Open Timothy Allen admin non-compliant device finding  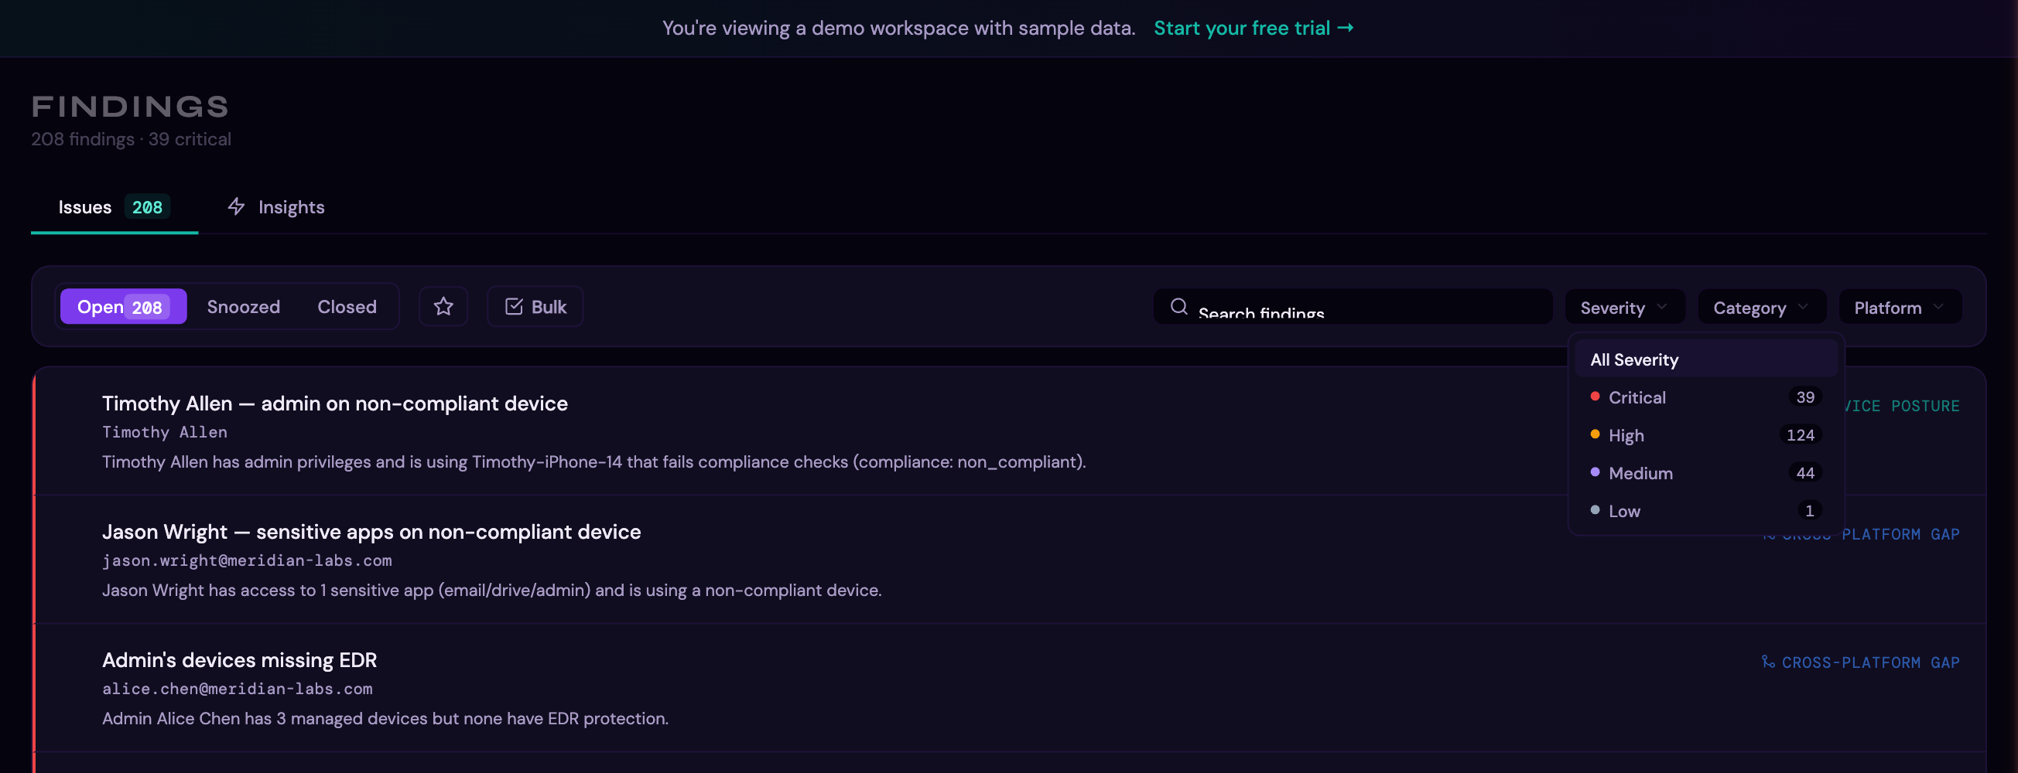coord(1009,431)
